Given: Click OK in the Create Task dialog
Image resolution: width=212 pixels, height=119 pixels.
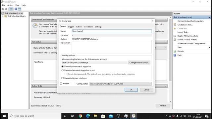Looking at the screenshot, I should [x=131, y=90].
